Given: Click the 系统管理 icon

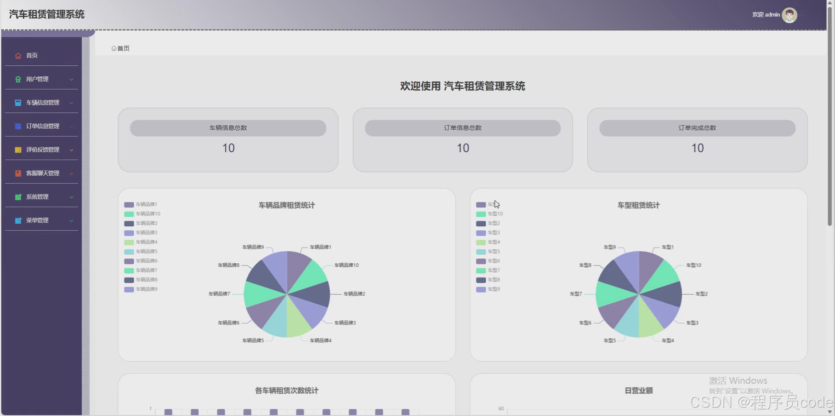Looking at the screenshot, I should click(18, 197).
